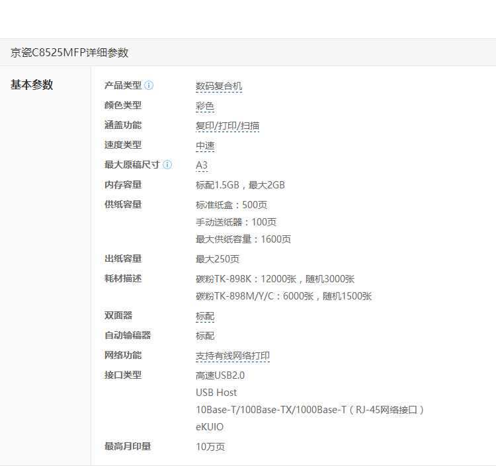Open the 中速 speed type link
This screenshot has width=496, height=466.
pos(205,145)
